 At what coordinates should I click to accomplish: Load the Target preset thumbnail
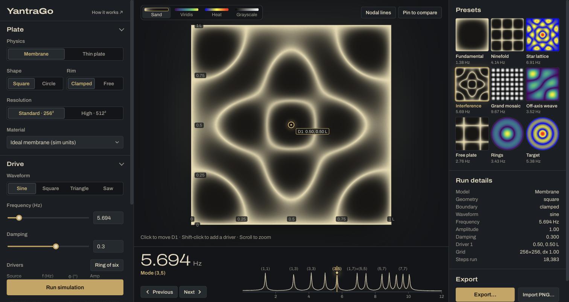pos(543,134)
